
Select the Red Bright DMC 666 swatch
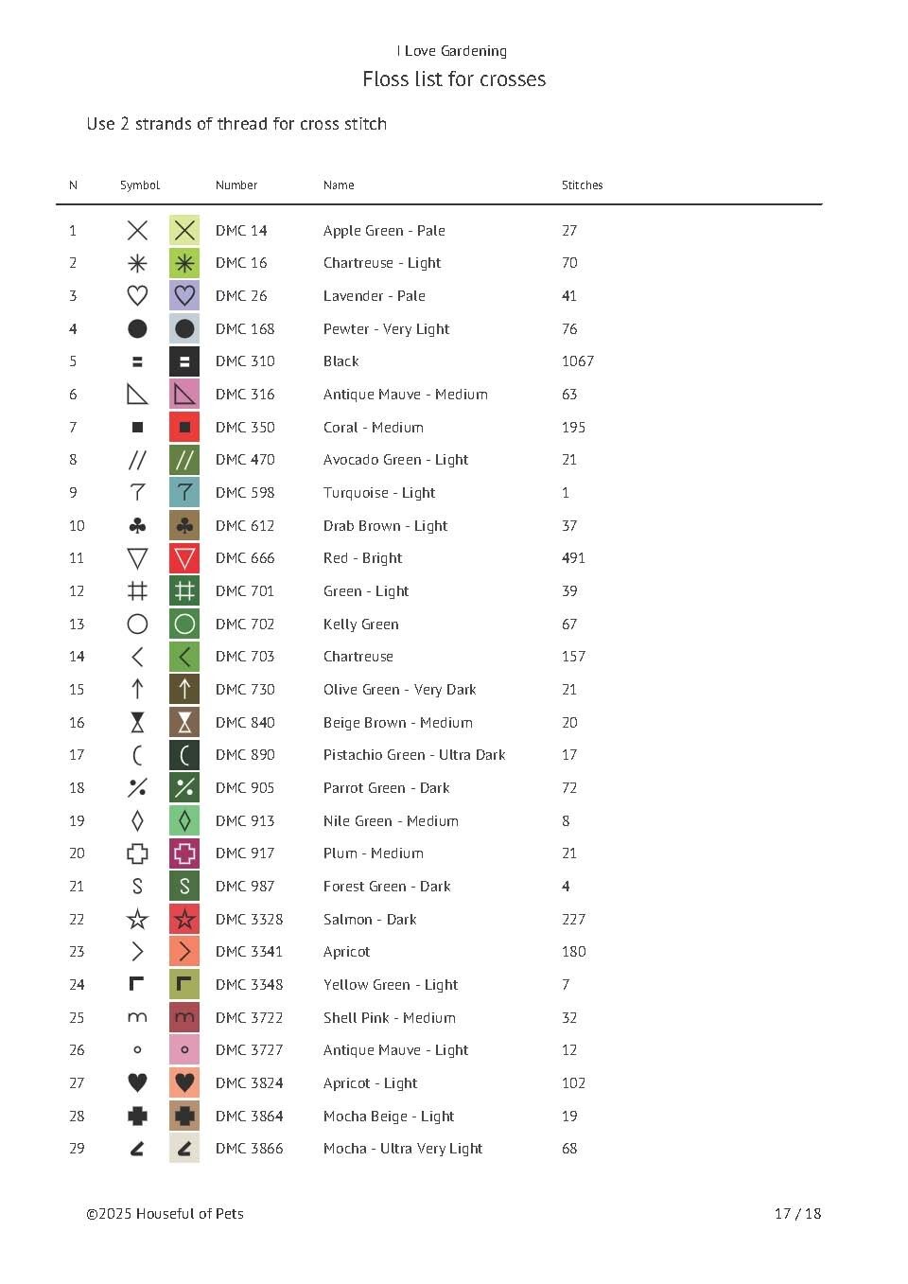[x=184, y=558]
